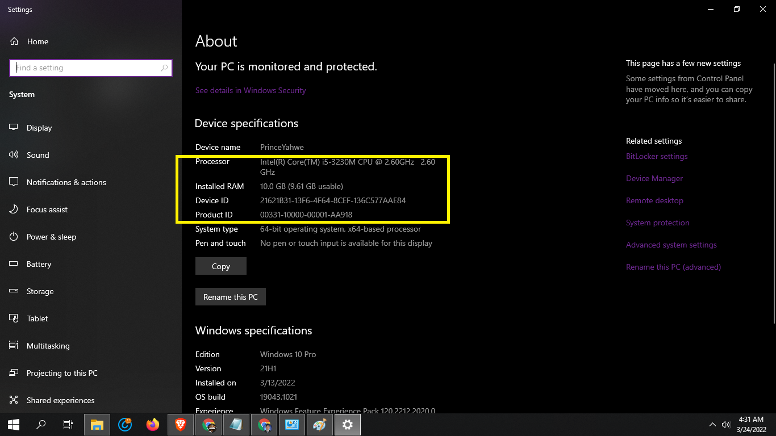Click the Sound speaker icon in sidebar
Viewport: 776px width, 436px height.
coord(14,155)
